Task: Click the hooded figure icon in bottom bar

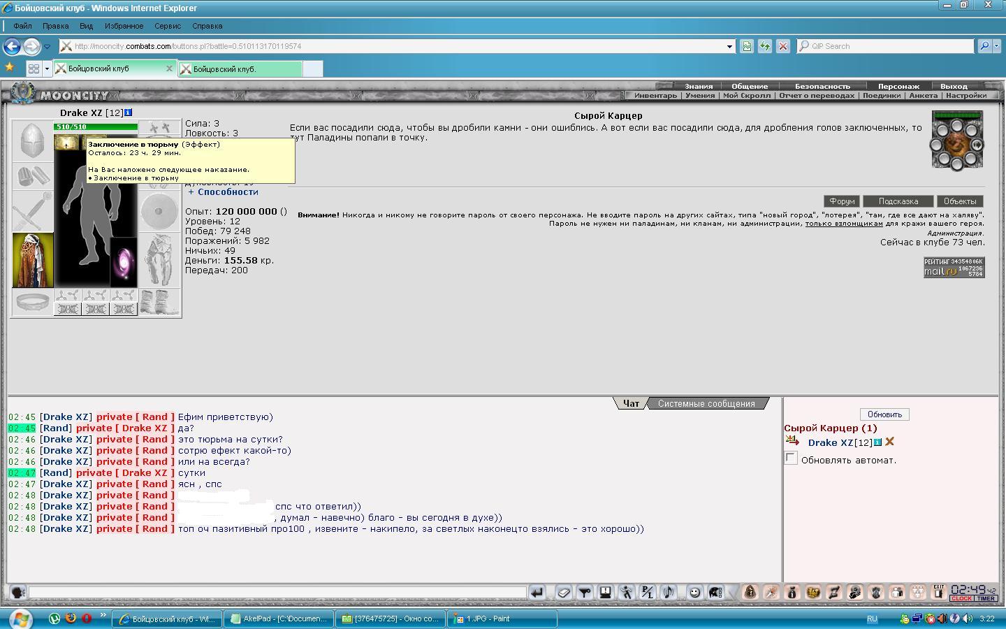Action: [750, 593]
